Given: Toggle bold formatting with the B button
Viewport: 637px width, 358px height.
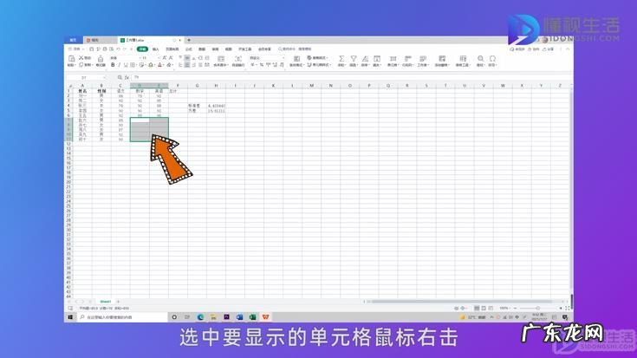Looking at the screenshot, I should coord(113,65).
